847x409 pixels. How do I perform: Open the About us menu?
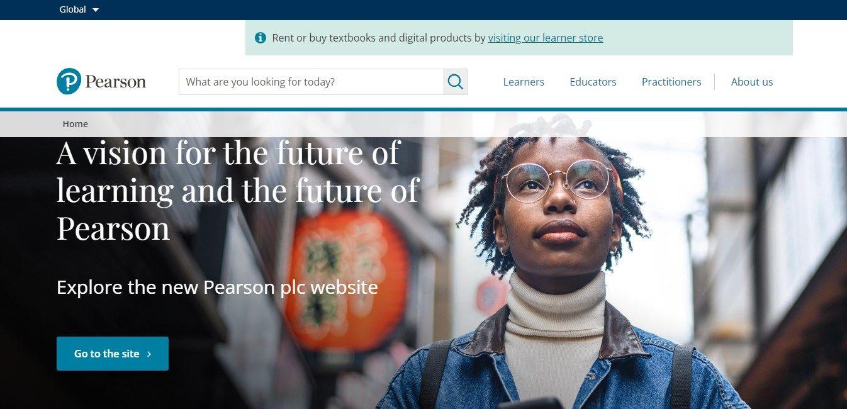(751, 82)
